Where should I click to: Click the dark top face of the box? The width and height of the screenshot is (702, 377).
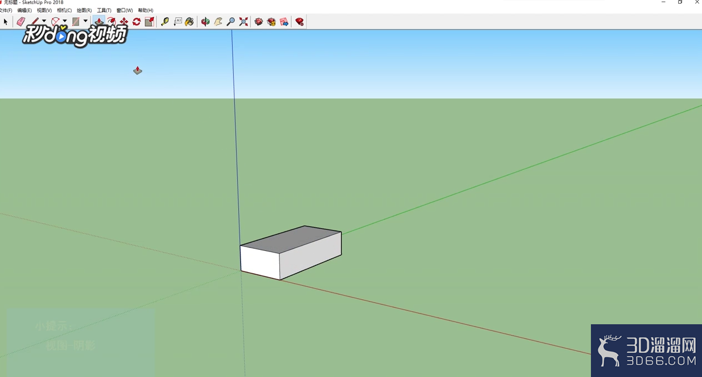(292, 239)
